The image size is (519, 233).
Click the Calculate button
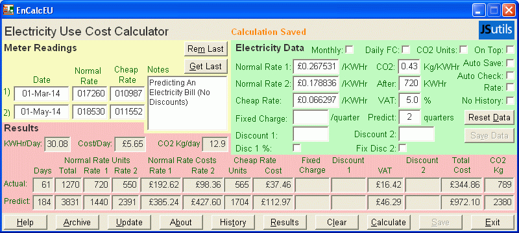[389, 222]
